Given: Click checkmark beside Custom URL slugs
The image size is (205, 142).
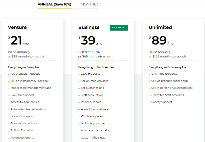Looking at the screenshot, I should pos(79,138).
